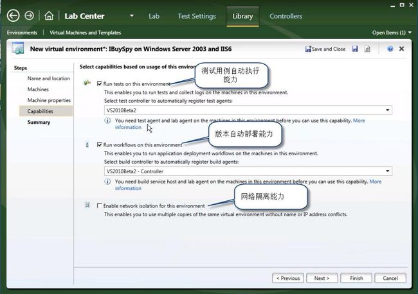
Task: Go to the Machines step
Action: coord(38,89)
